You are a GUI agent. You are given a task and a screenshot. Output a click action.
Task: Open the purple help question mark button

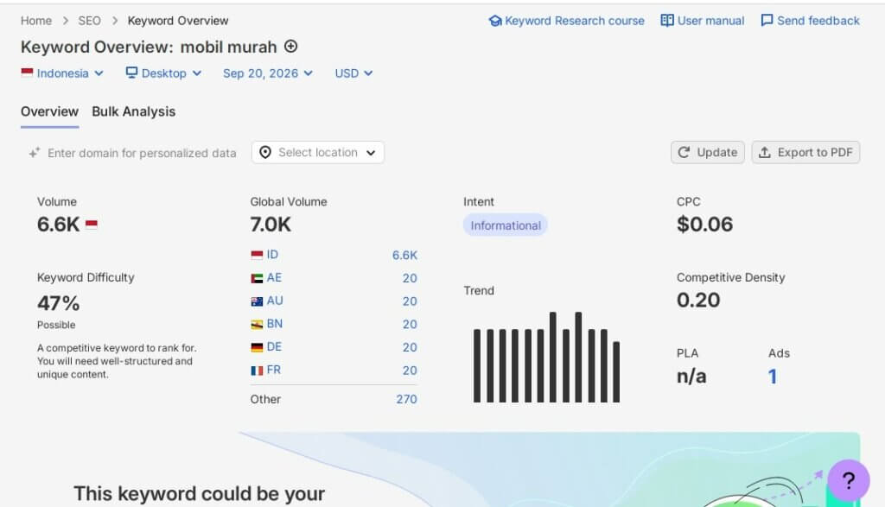click(849, 480)
